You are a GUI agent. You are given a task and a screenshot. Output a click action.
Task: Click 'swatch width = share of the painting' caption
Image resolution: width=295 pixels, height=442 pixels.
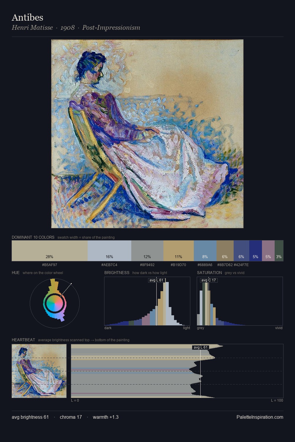pos(86,238)
